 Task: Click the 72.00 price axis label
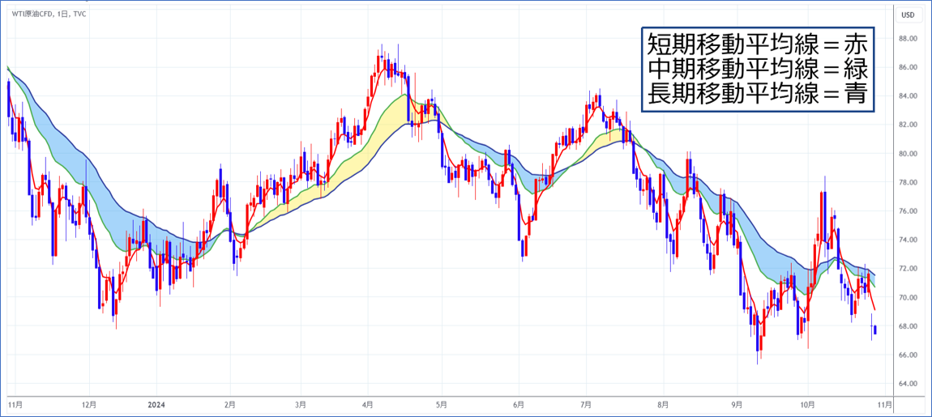pos(907,269)
